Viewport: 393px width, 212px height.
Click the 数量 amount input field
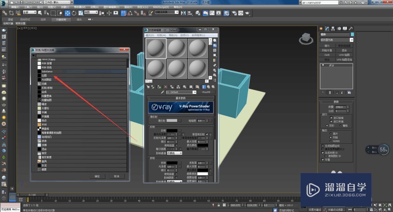[341, 107]
